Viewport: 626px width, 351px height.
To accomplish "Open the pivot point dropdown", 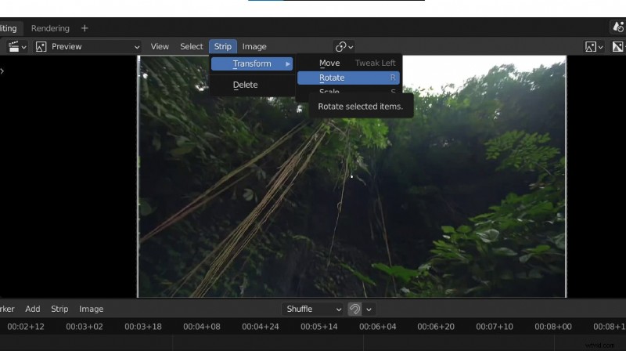I will [344, 47].
